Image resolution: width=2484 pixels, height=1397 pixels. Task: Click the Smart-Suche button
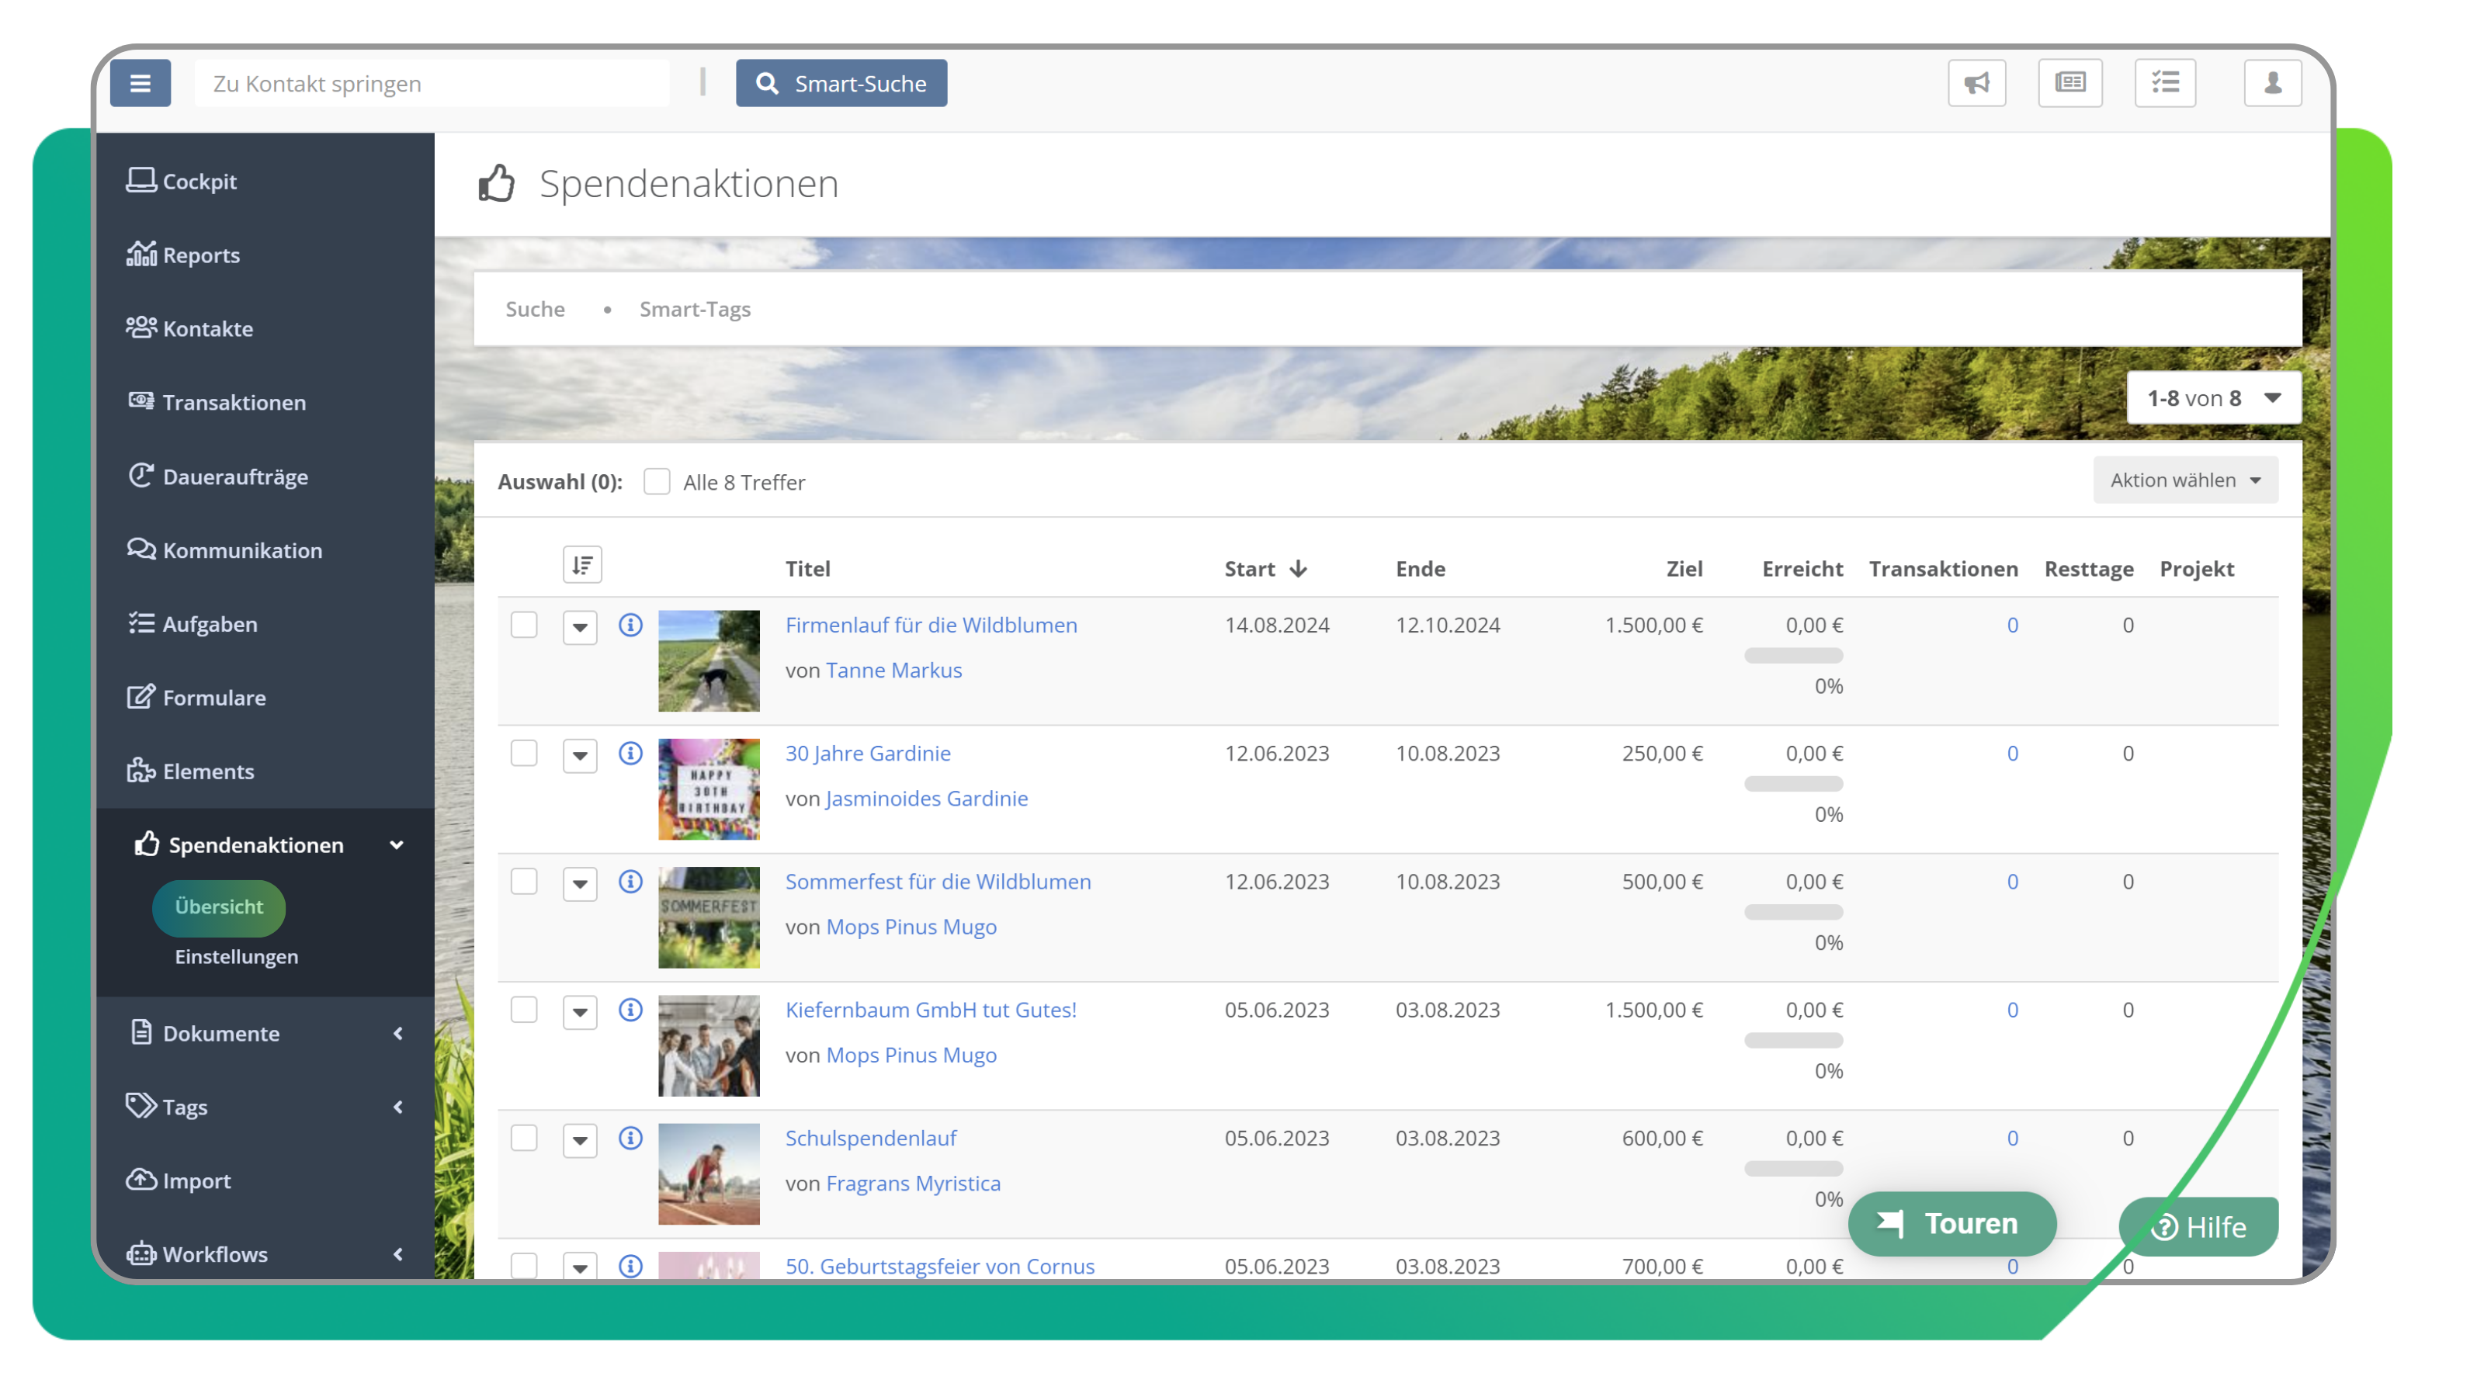pyautogui.click(x=841, y=83)
